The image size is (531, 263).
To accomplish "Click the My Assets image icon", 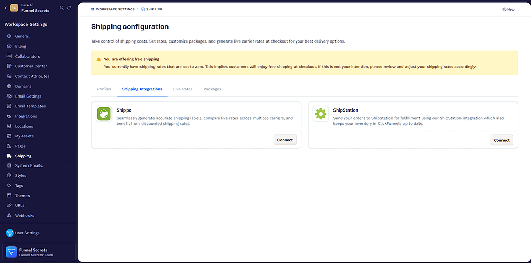I will coord(9,136).
